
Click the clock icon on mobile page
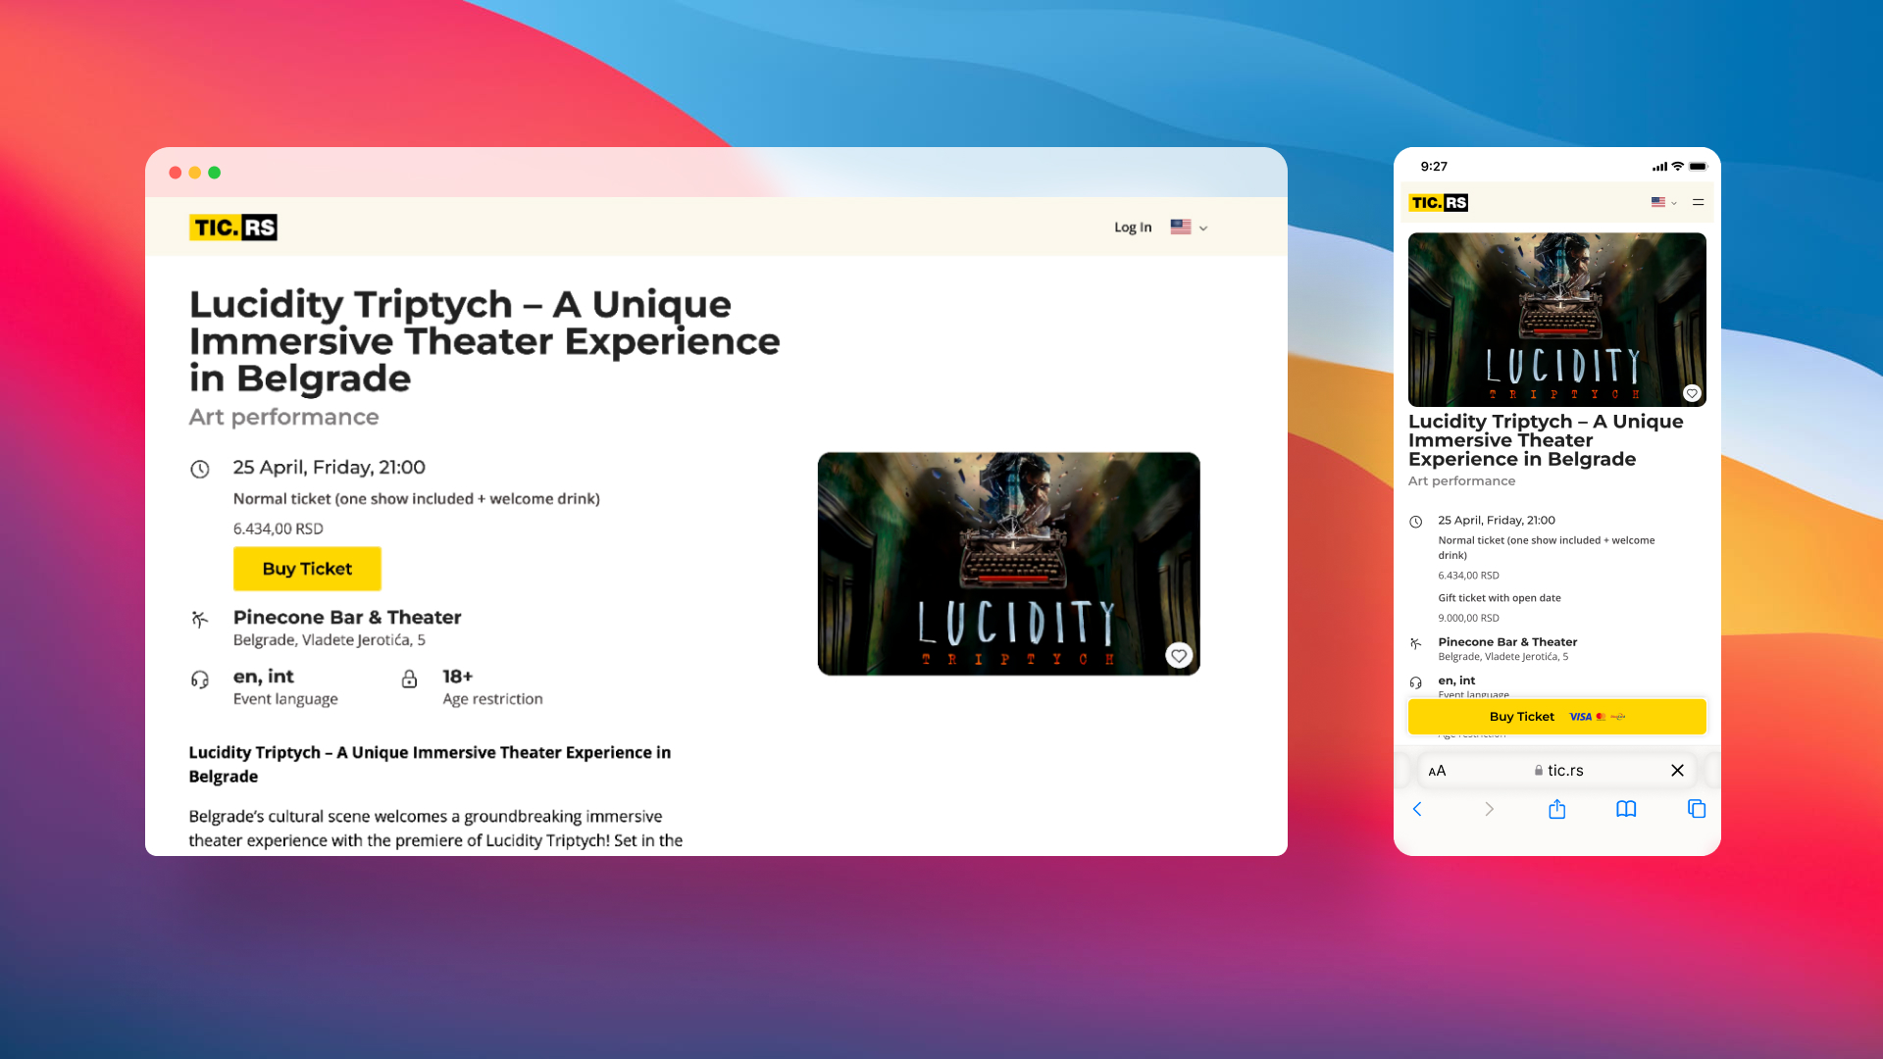click(1416, 522)
